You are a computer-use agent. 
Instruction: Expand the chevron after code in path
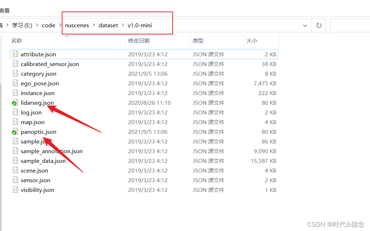click(60, 25)
